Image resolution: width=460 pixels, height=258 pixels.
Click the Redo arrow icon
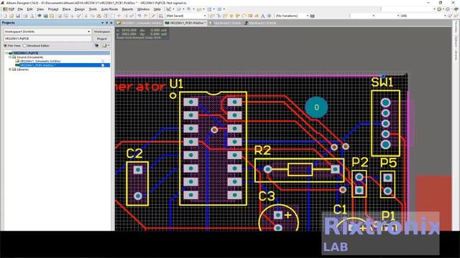coord(145,16)
